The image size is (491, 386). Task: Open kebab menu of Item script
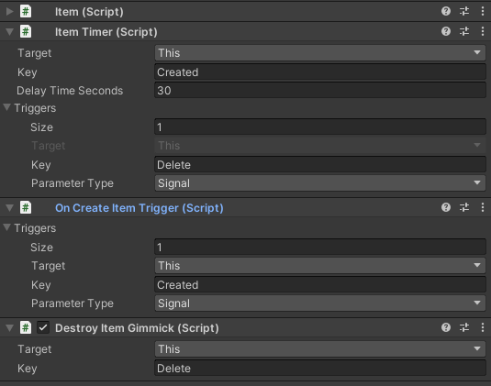pos(482,11)
